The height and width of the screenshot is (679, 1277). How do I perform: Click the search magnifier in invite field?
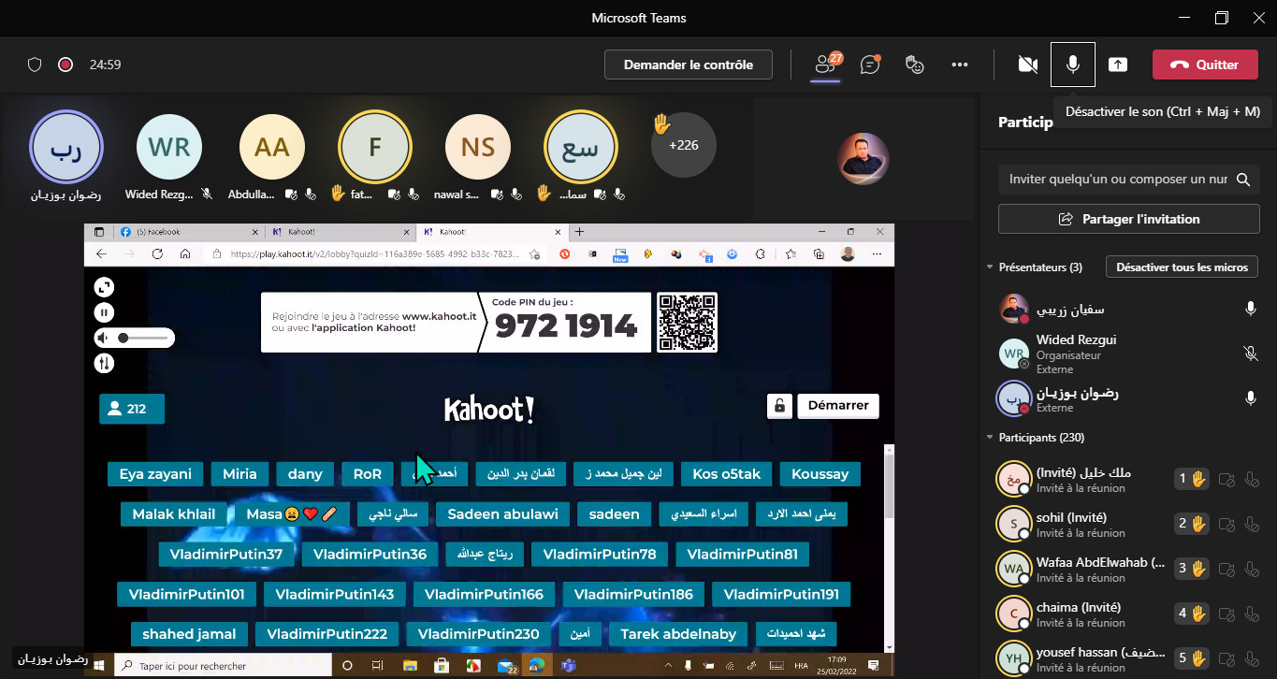pyautogui.click(x=1242, y=180)
